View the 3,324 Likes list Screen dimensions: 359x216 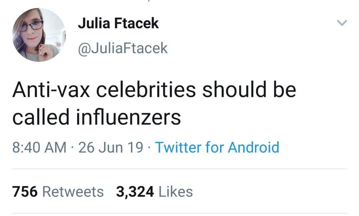point(154,192)
